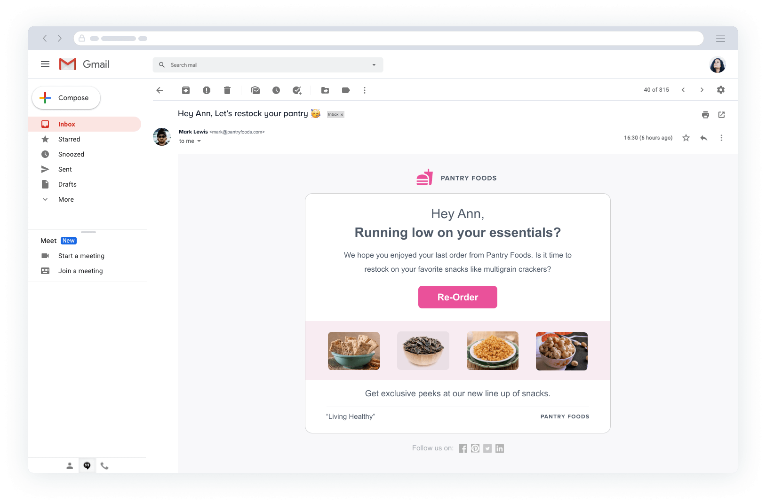
Task: Print the email using the printer icon
Action: point(705,115)
